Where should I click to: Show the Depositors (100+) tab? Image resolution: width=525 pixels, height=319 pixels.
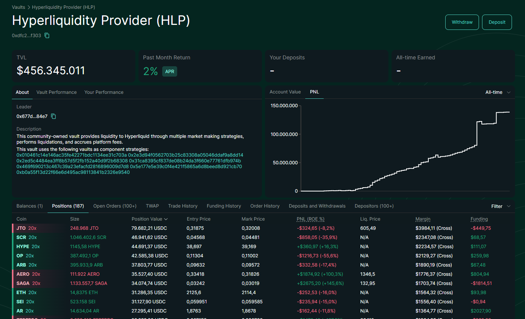click(x=374, y=206)
